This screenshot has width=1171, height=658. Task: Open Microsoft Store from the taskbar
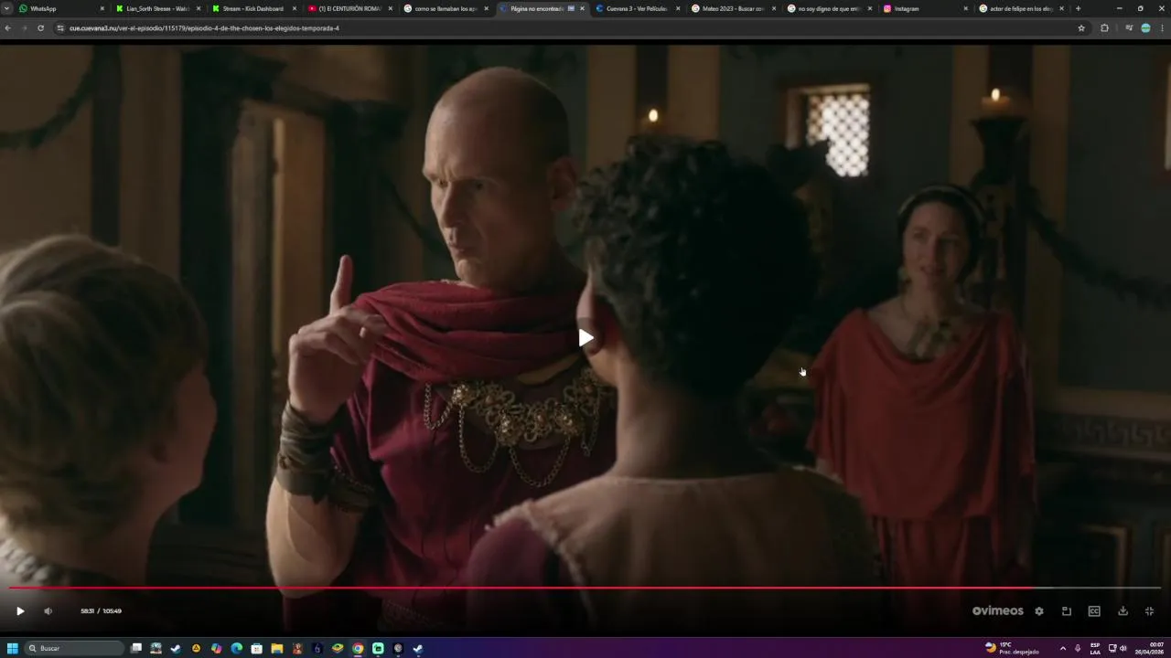tap(257, 648)
